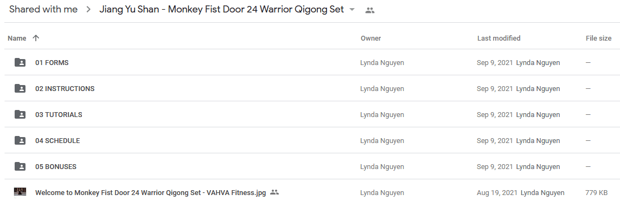
Task: Click the File size column header
Action: (x=598, y=38)
